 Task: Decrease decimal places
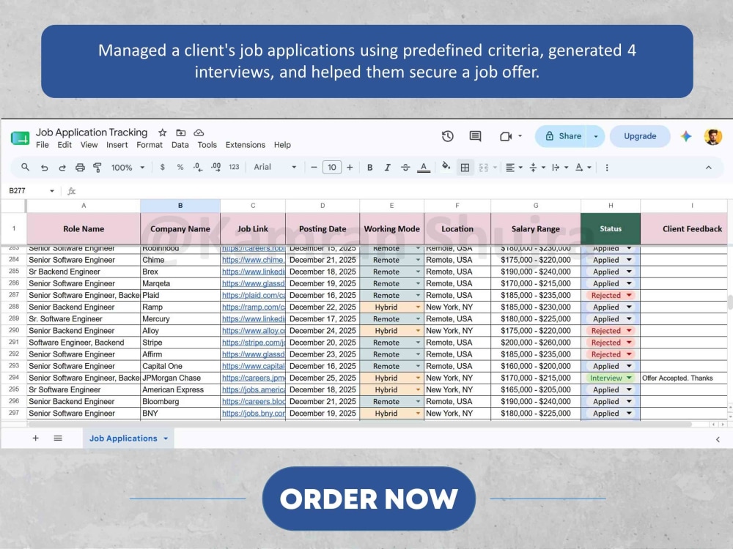click(198, 167)
